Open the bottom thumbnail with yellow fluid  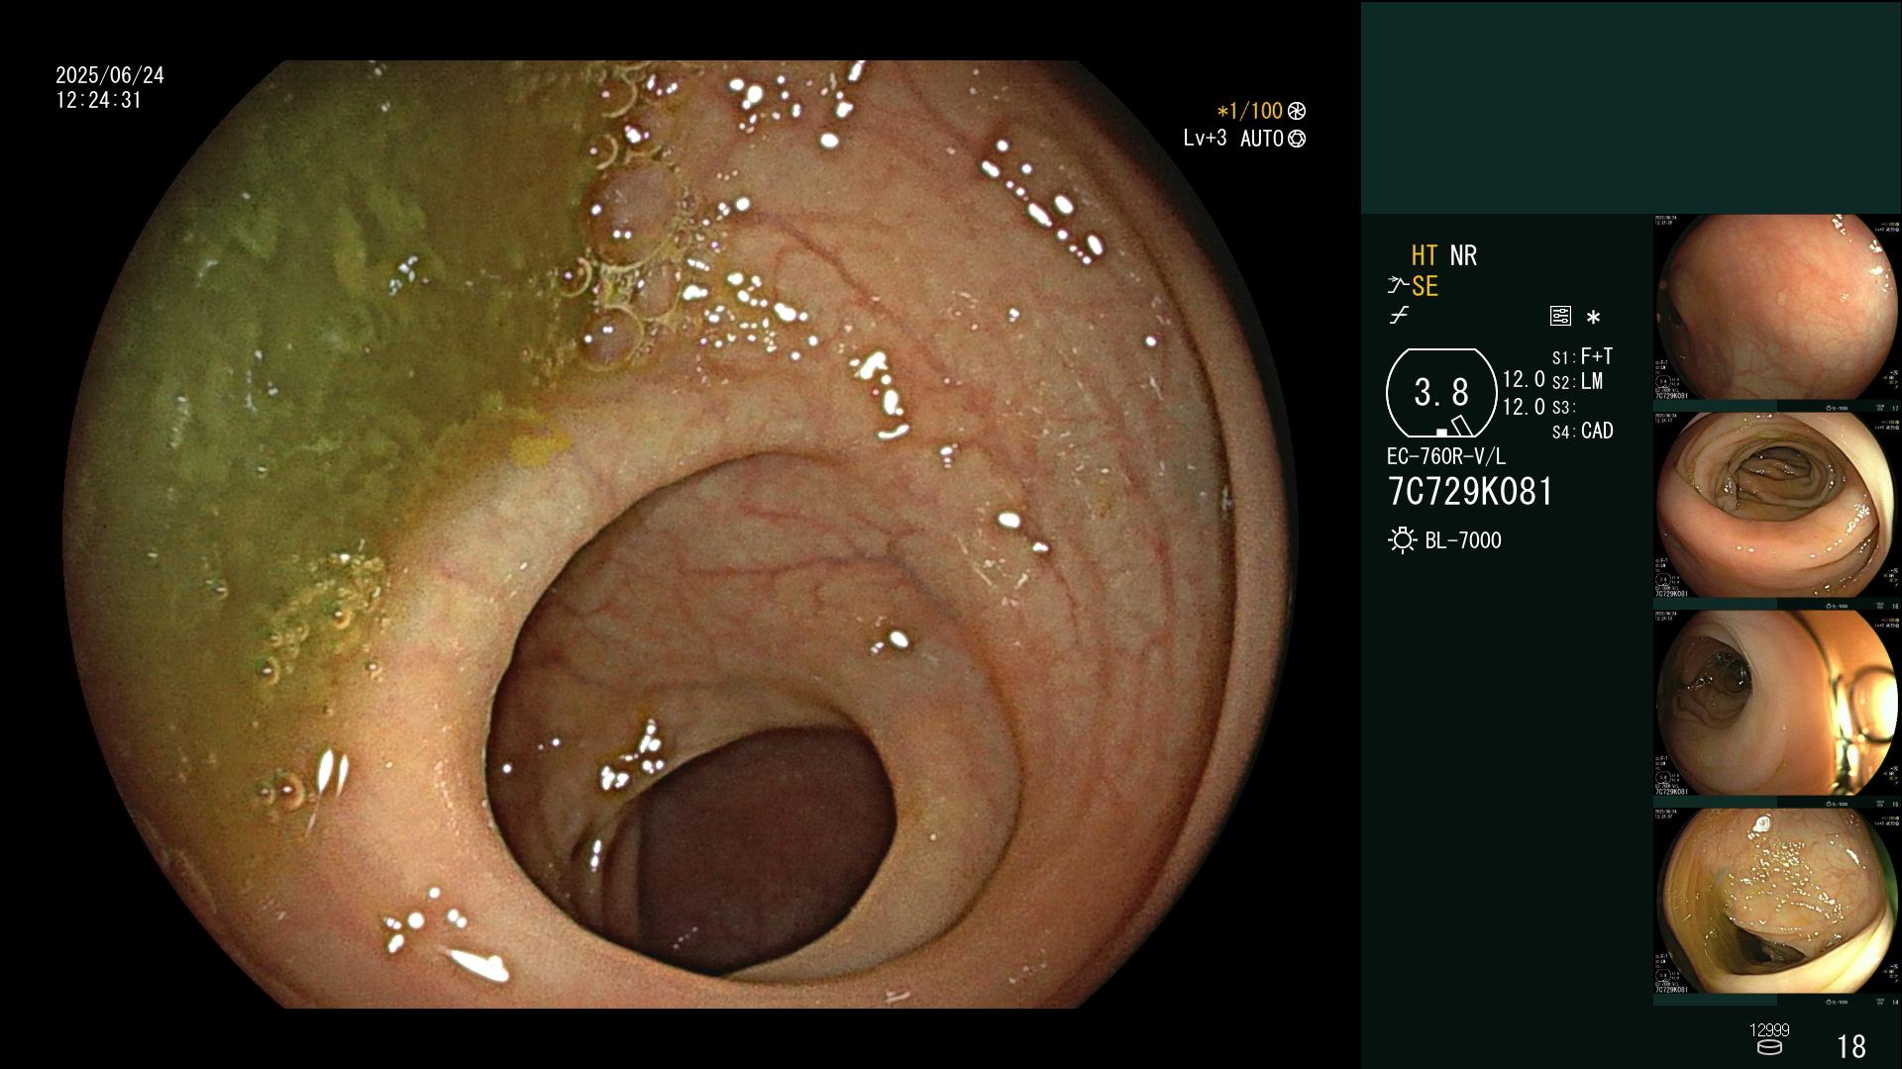tap(1777, 902)
